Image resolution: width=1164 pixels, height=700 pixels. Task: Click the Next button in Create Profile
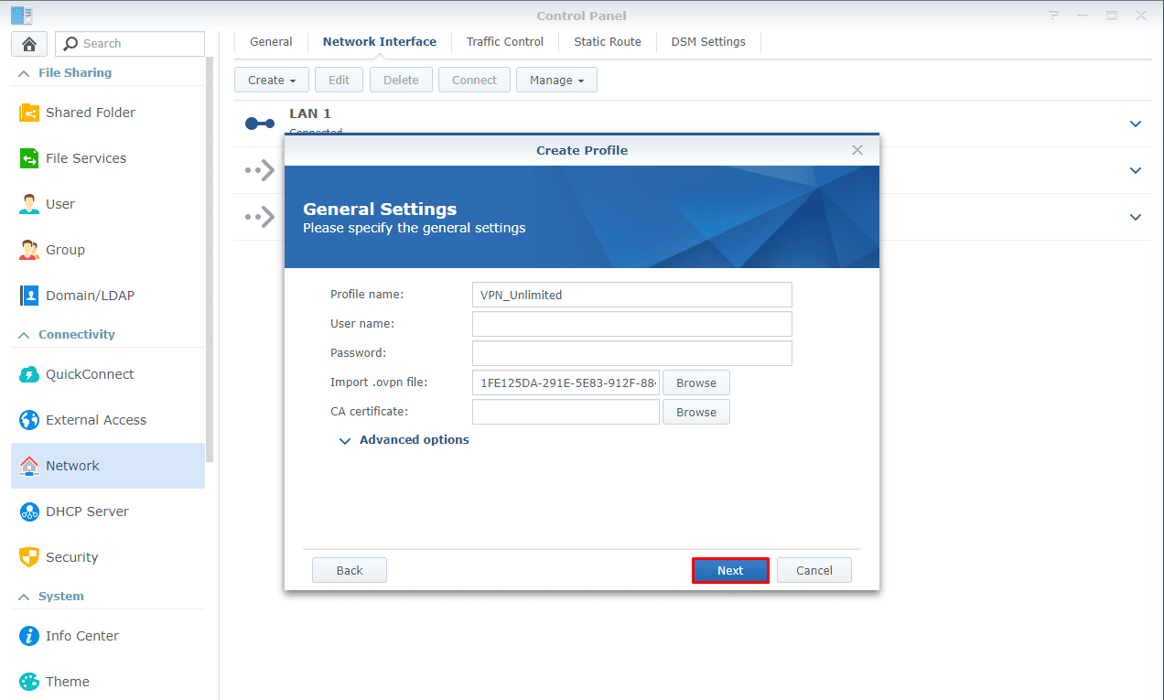pyautogui.click(x=729, y=569)
